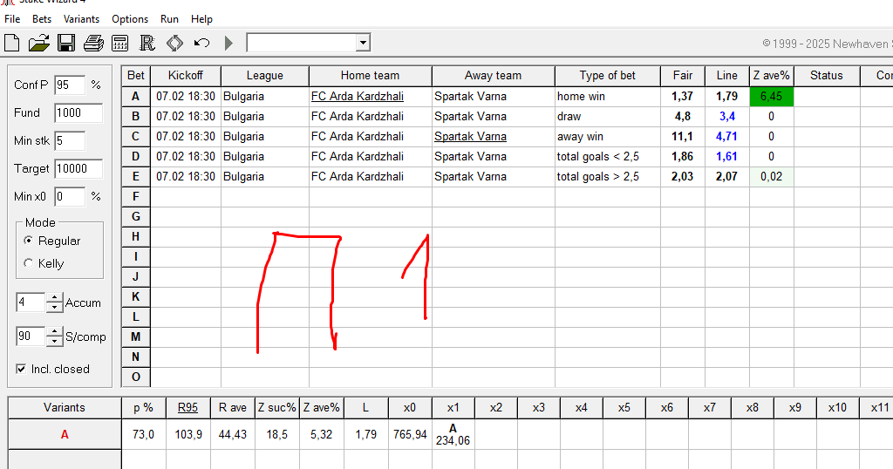Increase the Accum spinner value
Viewport: 893px width, 469px height.
click(x=54, y=297)
